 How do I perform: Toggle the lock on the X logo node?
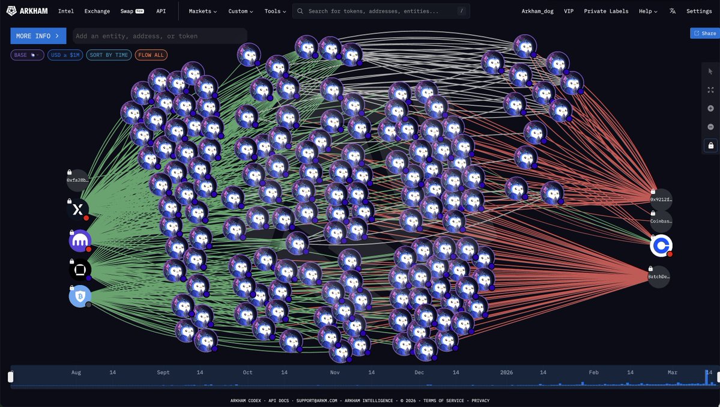[x=69, y=201]
